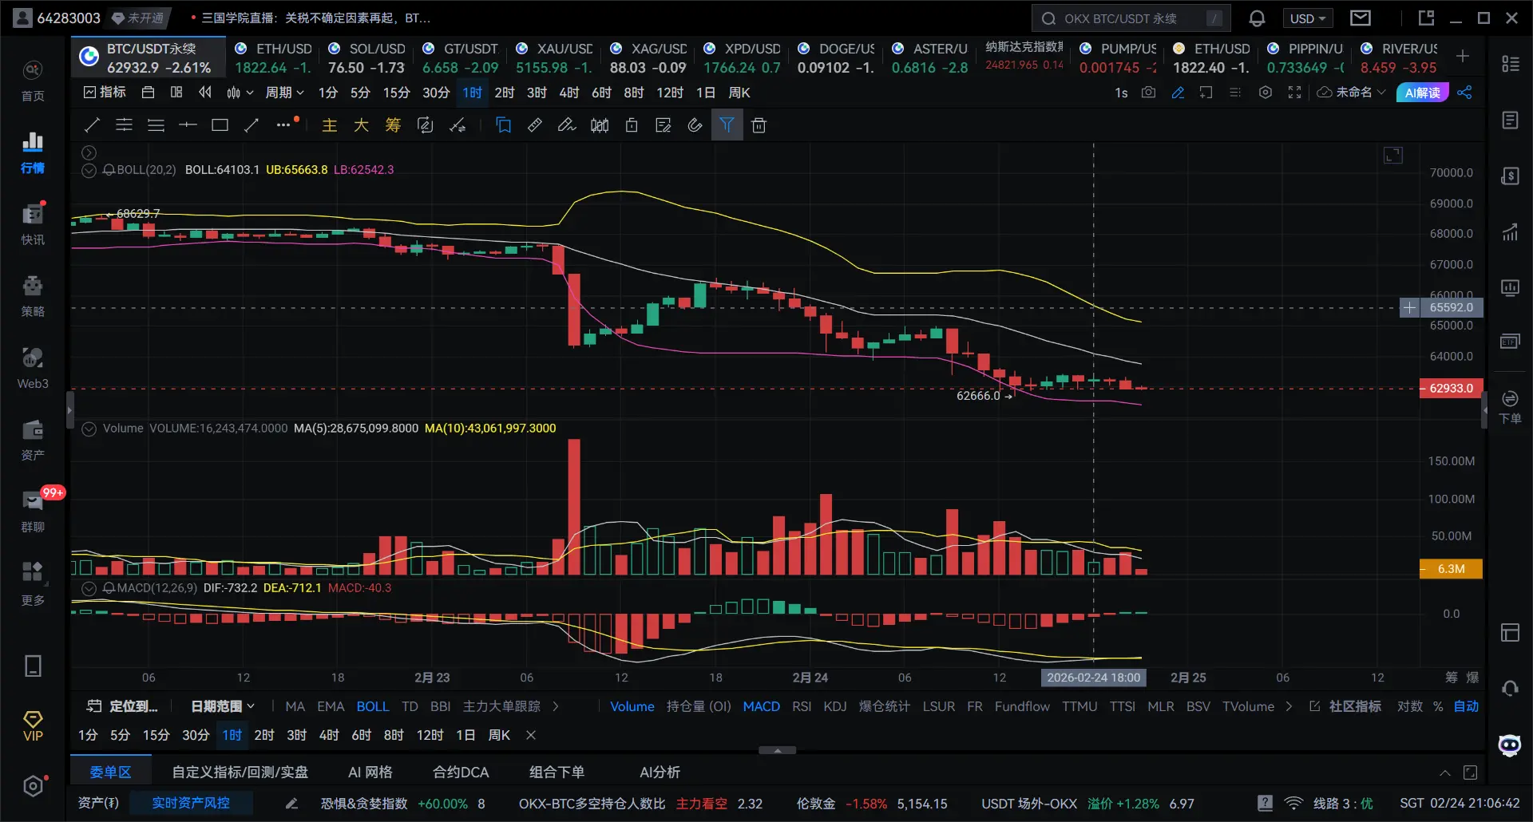Viewport: 1533px width, 822px height.
Task: Toggle the KDJ sub-indicator
Action: tap(835, 706)
